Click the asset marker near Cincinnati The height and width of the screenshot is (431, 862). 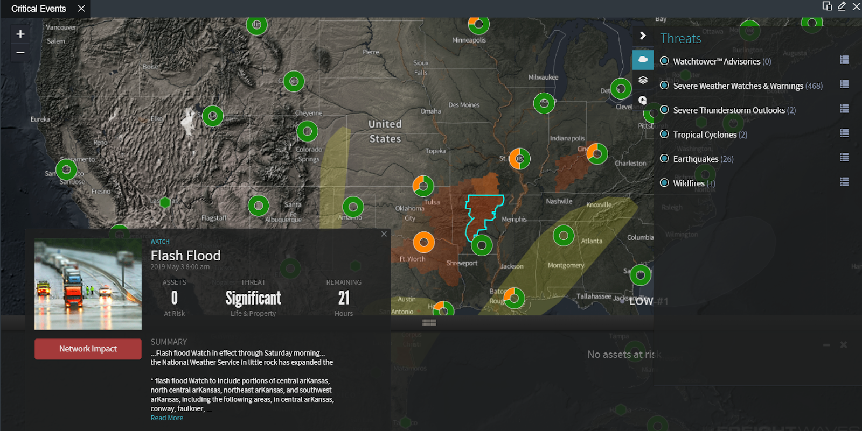(x=597, y=154)
